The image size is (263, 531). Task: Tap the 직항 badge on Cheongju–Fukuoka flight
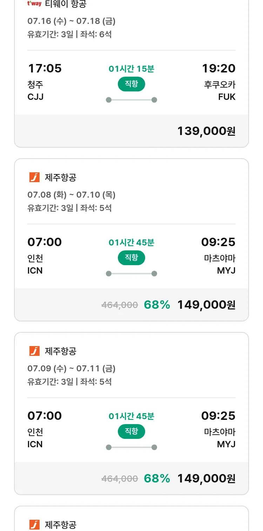pyautogui.click(x=131, y=84)
